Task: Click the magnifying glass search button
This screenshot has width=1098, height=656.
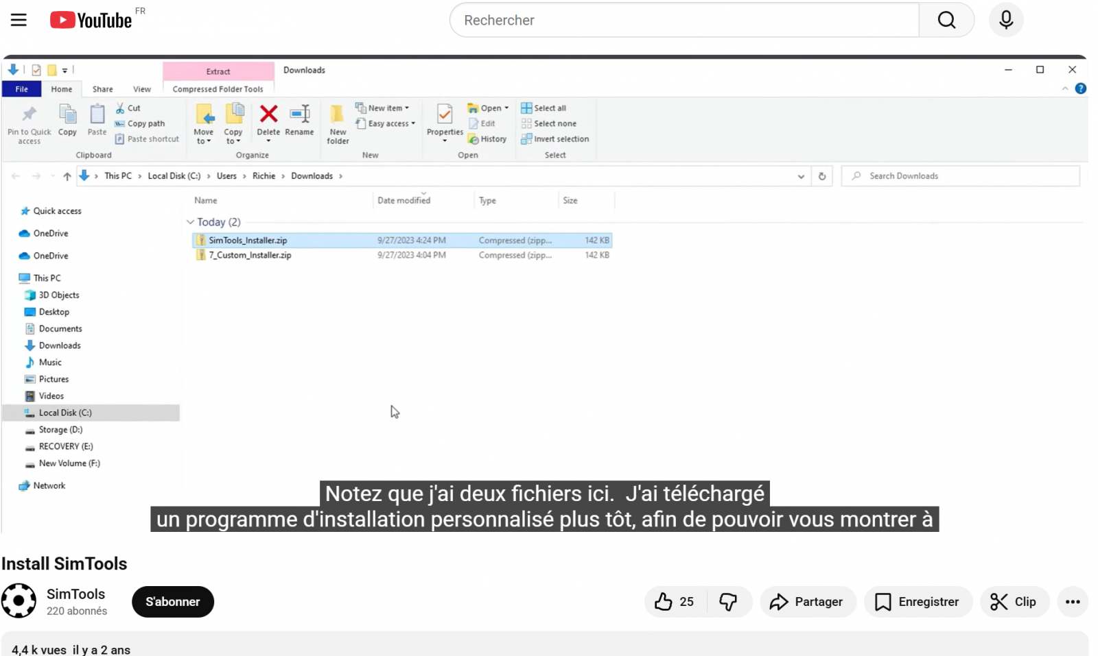Action: pyautogui.click(x=946, y=20)
